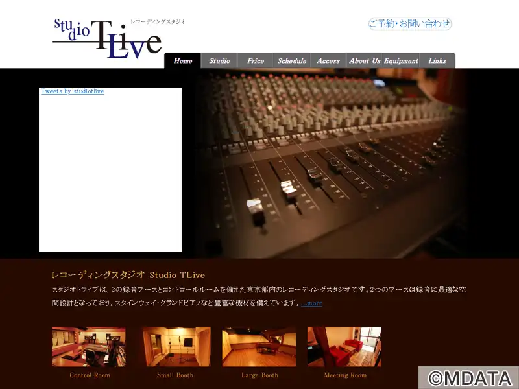Viewport: 519px width, 389px height.
Task: Click the Small Booth caption
Action: click(x=175, y=375)
